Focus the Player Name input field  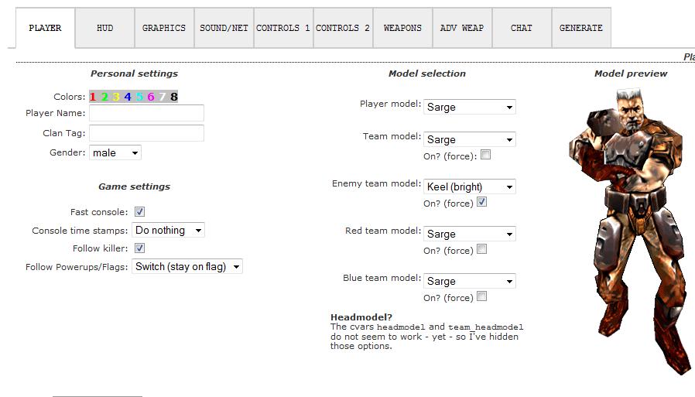click(x=147, y=113)
